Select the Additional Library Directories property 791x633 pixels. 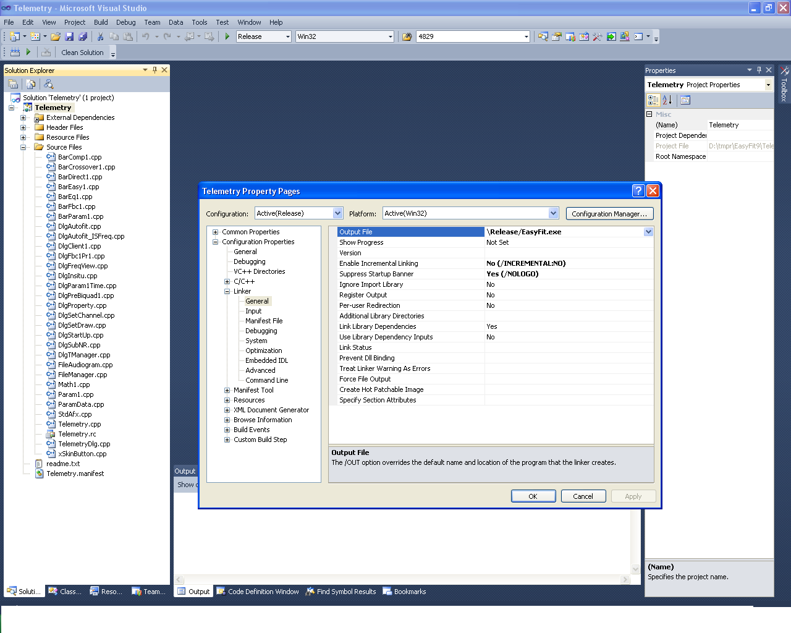(x=495, y=316)
